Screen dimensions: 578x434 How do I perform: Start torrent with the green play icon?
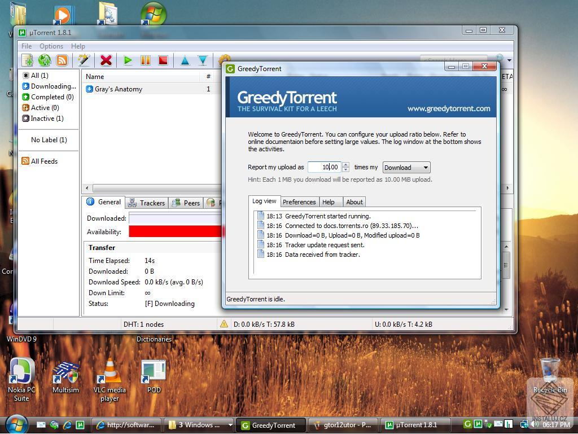coord(128,60)
